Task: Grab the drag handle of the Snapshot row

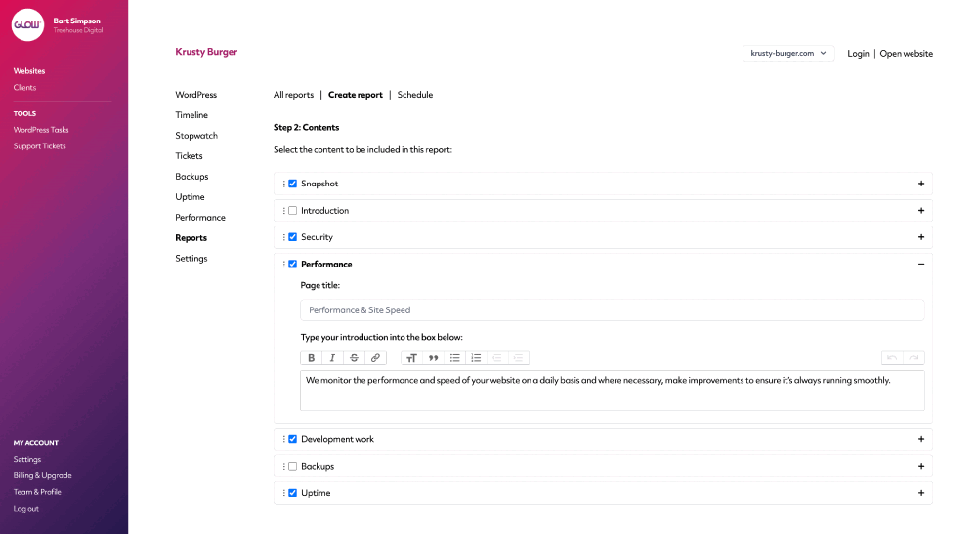Action: click(x=284, y=184)
